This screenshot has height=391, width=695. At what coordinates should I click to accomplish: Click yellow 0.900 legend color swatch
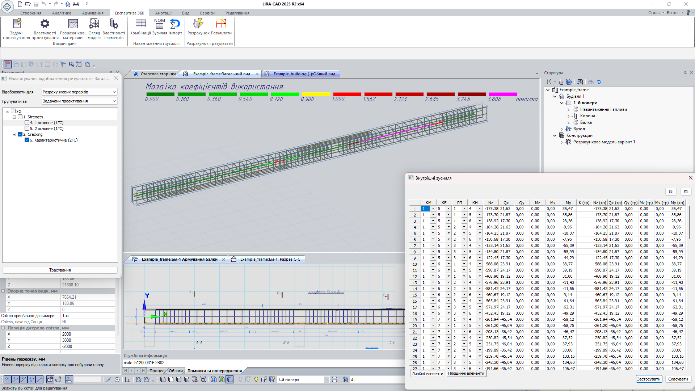[x=316, y=94]
